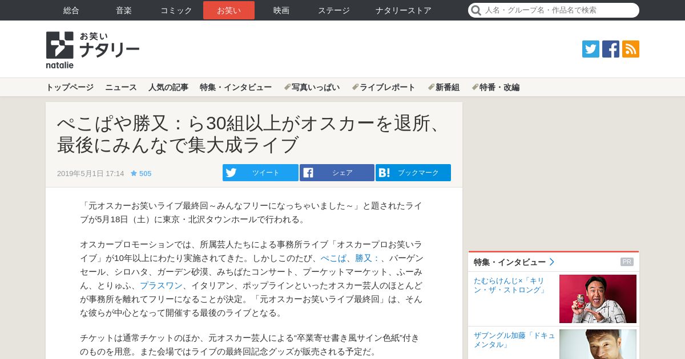Viewport: 685px width, 359px height.
Task: Open the たむらけんじ×キリン・ザ・ストロング link
Action: (x=510, y=285)
